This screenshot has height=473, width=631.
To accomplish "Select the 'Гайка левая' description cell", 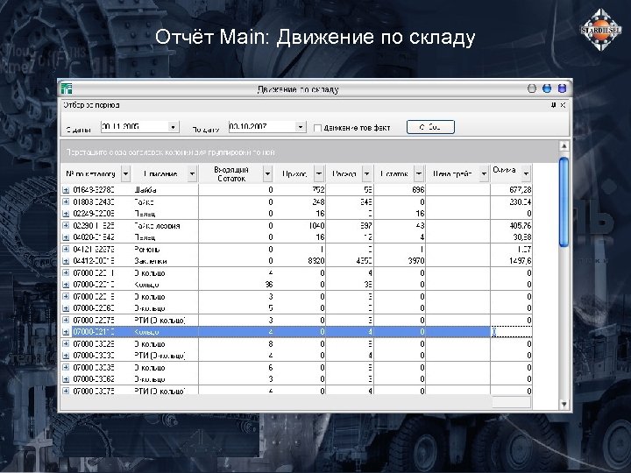I will [165, 226].
